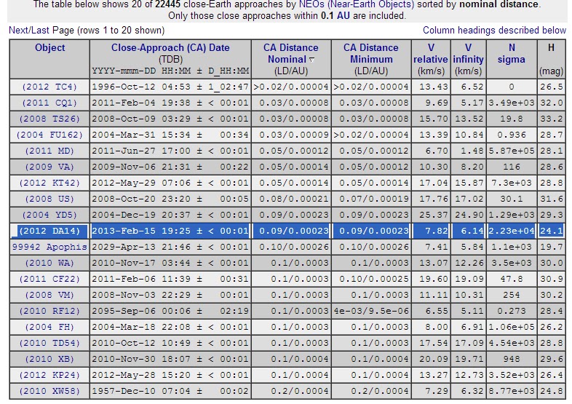
Task: Sort by CA Distance Minimum heading
Action: coord(371,53)
